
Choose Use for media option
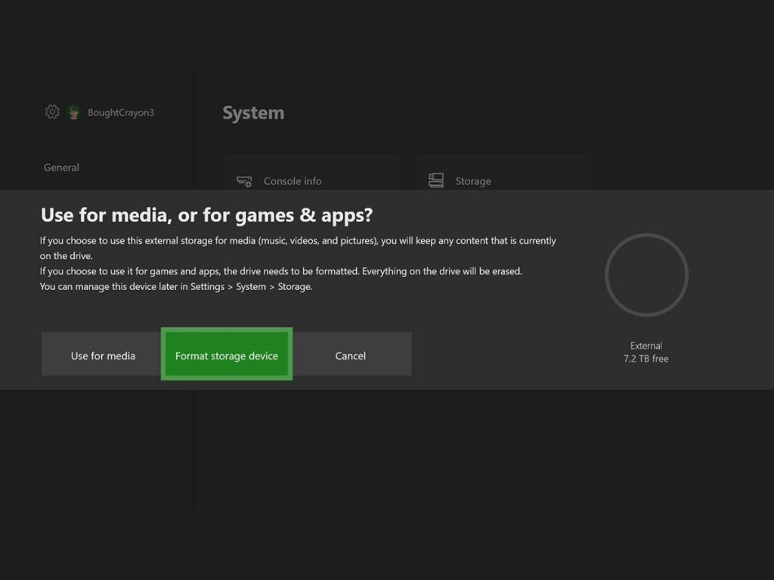point(102,355)
